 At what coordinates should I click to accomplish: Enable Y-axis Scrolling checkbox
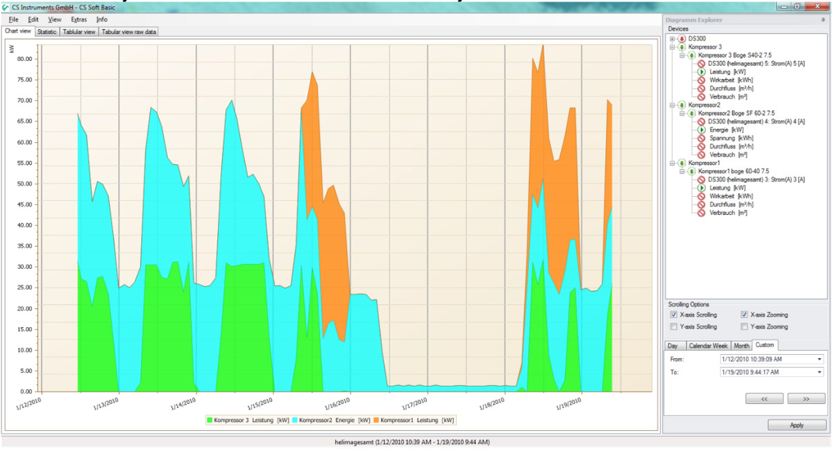(674, 326)
